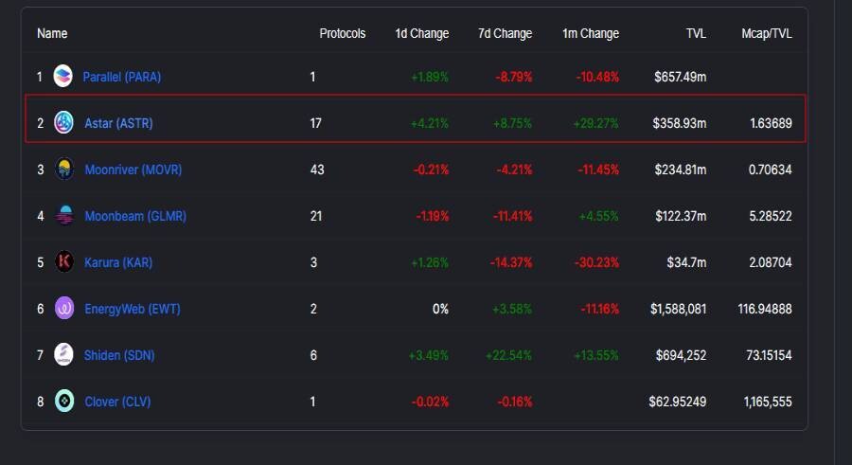Sort by the Name column header
The image size is (852, 465).
pos(52,33)
